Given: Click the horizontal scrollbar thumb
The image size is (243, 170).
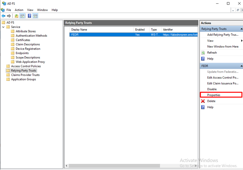Looking at the screenshot, I should click(114, 166).
